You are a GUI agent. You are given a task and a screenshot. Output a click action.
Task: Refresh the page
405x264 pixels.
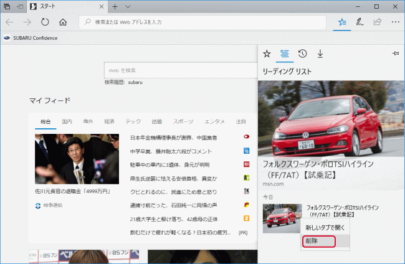[45, 22]
